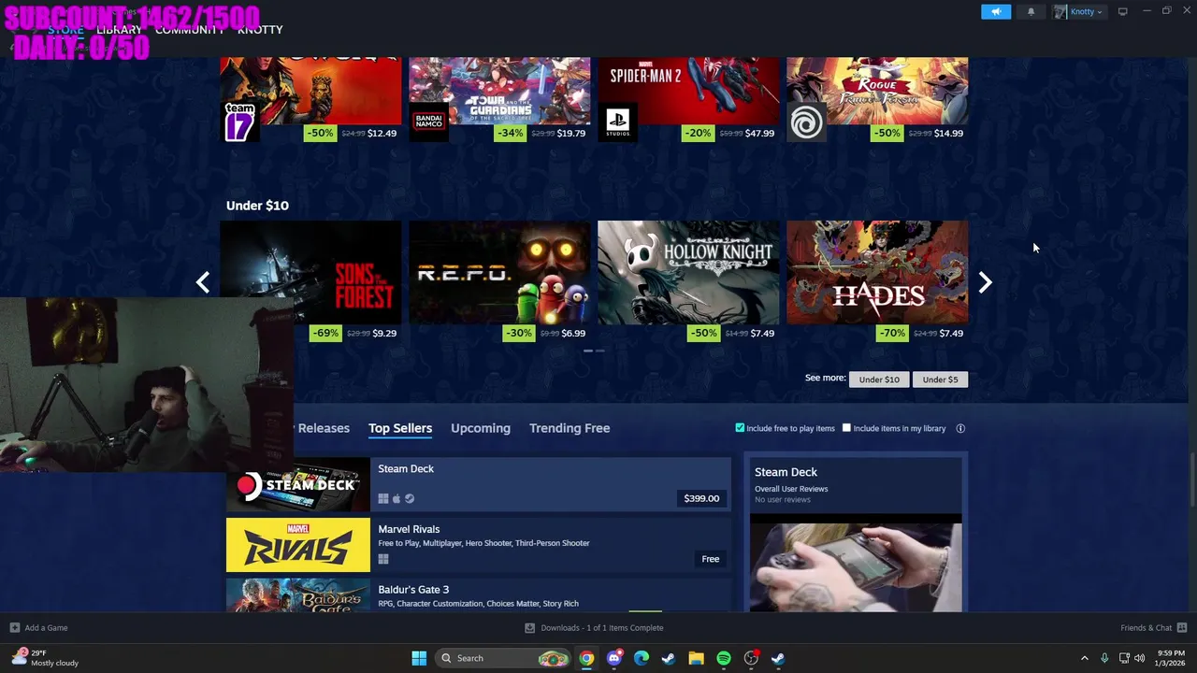Click the Windows platform icon on Marvel Rivals
Screen dimensions: 1197x673
(x=383, y=559)
